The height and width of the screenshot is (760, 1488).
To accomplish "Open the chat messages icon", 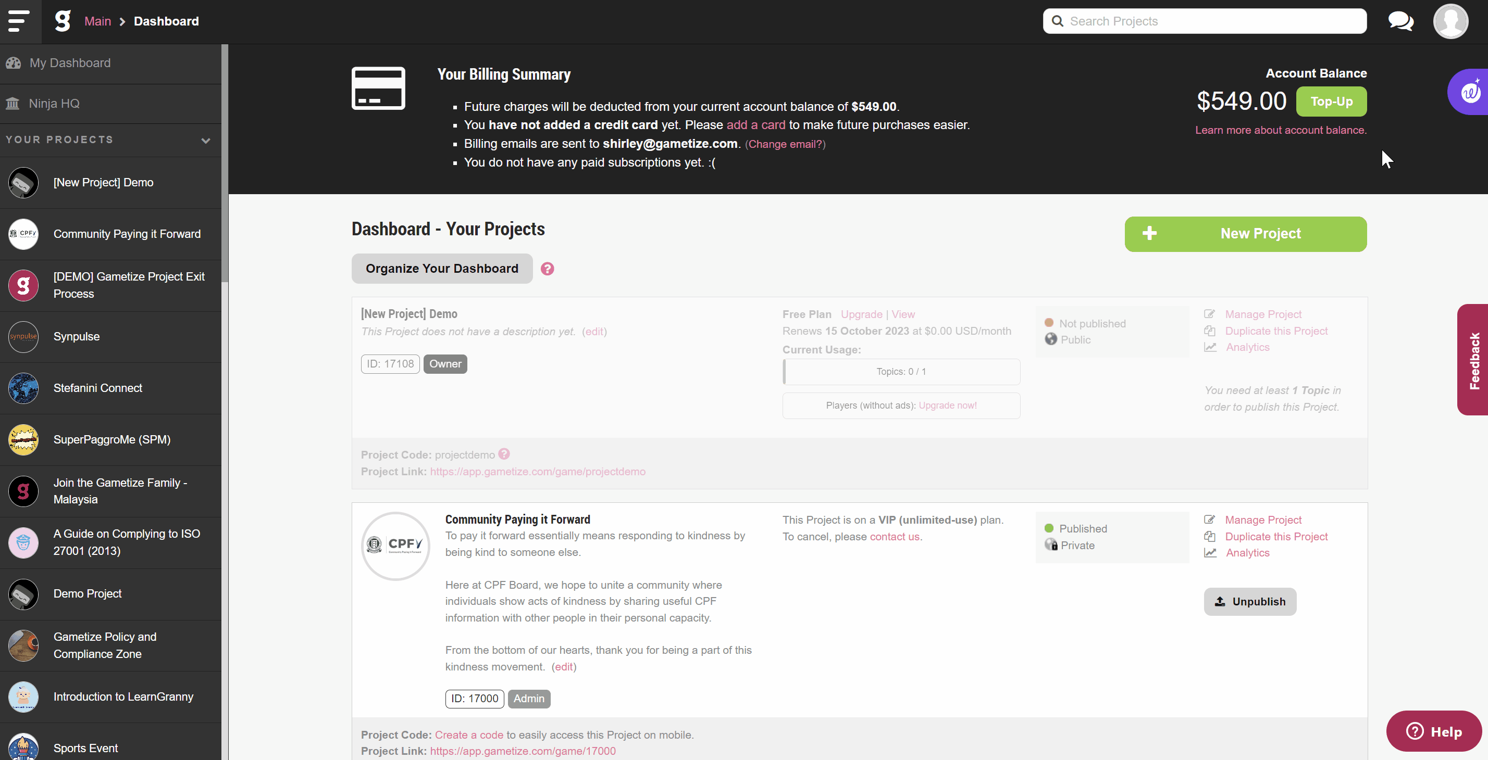I will (x=1400, y=21).
